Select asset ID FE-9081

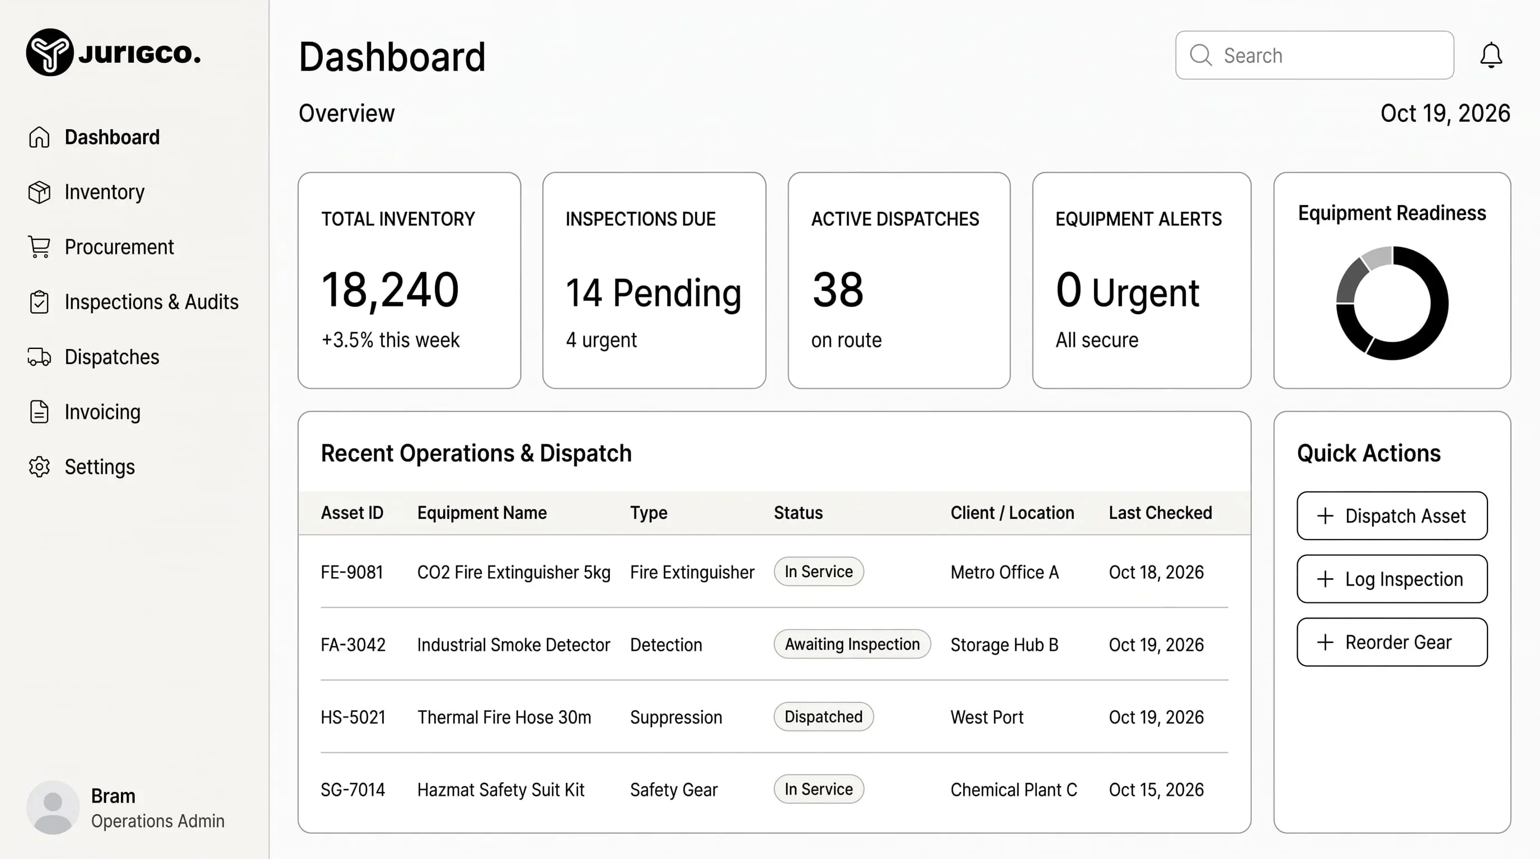coord(351,572)
